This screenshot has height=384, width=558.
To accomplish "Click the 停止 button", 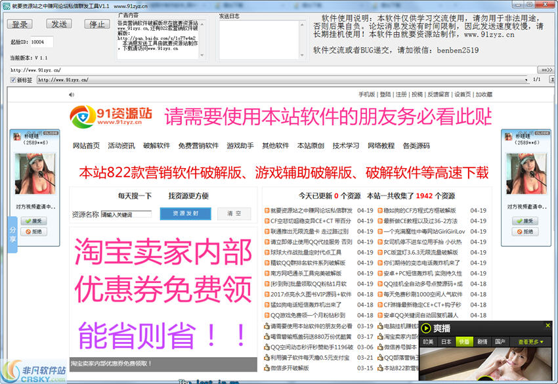I will click(x=97, y=24).
